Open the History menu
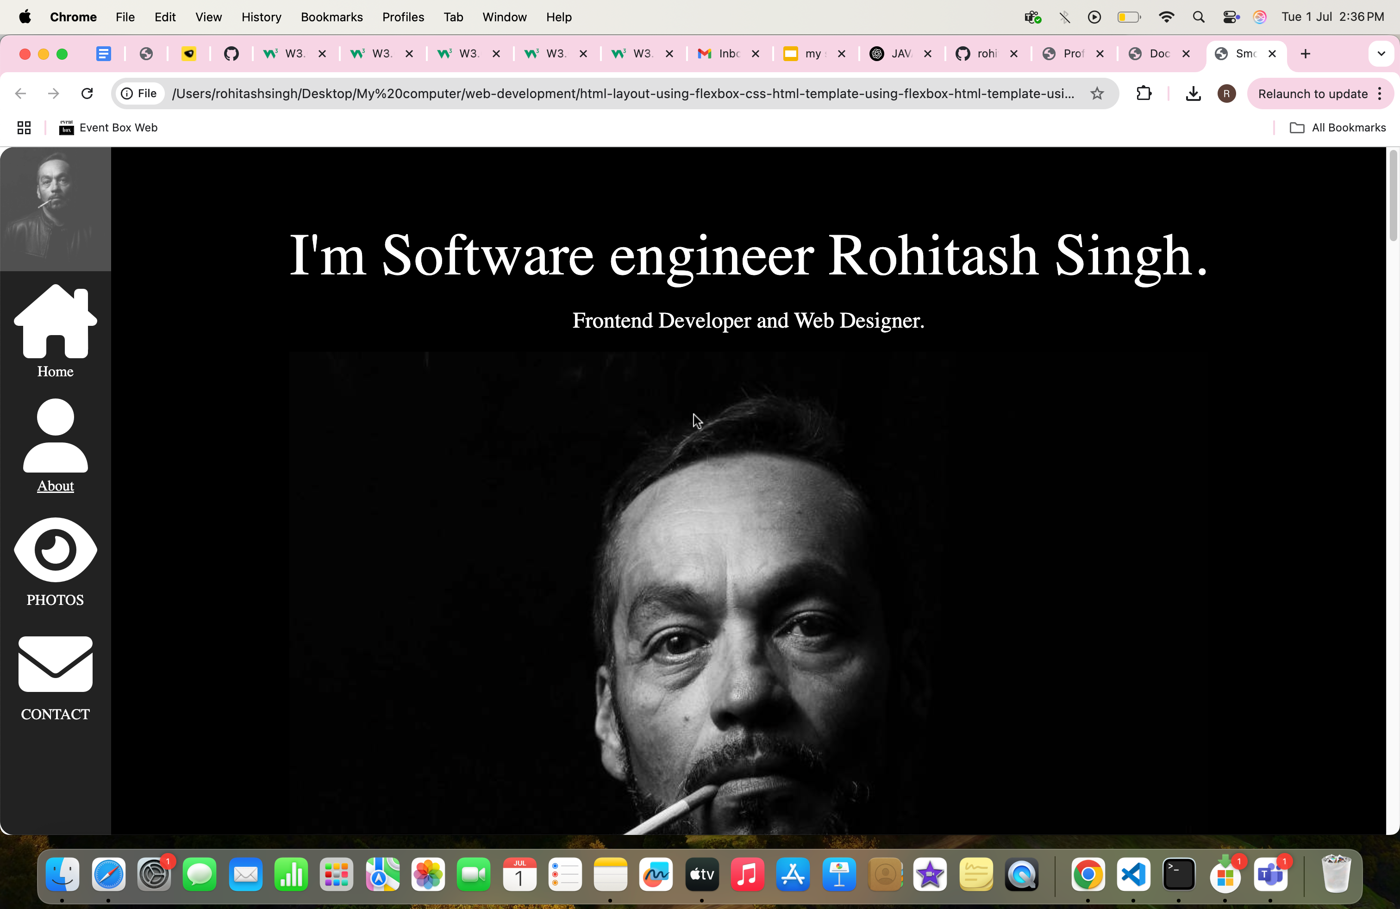This screenshot has height=909, width=1400. pyautogui.click(x=261, y=17)
